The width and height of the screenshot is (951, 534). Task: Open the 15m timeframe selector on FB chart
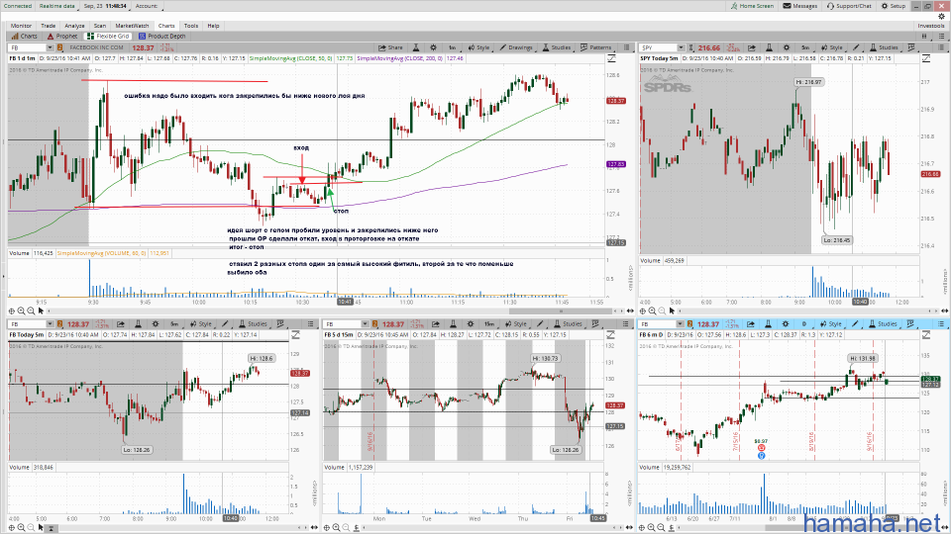pos(488,324)
